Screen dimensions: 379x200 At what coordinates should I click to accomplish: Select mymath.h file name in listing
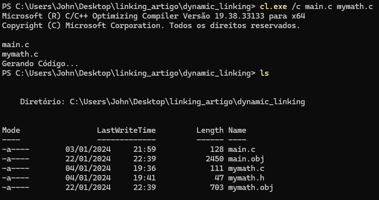tap(246, 178)
